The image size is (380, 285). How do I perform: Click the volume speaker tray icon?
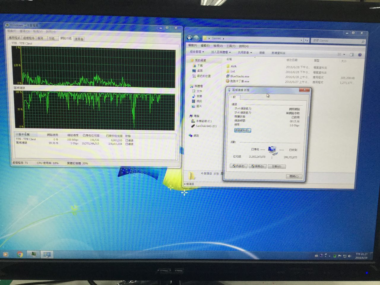(x=350, y=256)
